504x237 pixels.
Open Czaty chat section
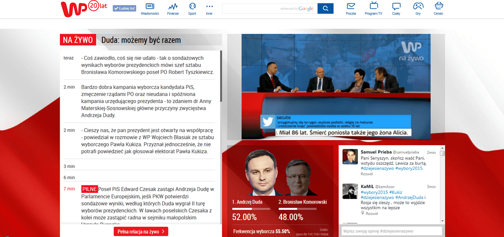(x=396, y=9)
